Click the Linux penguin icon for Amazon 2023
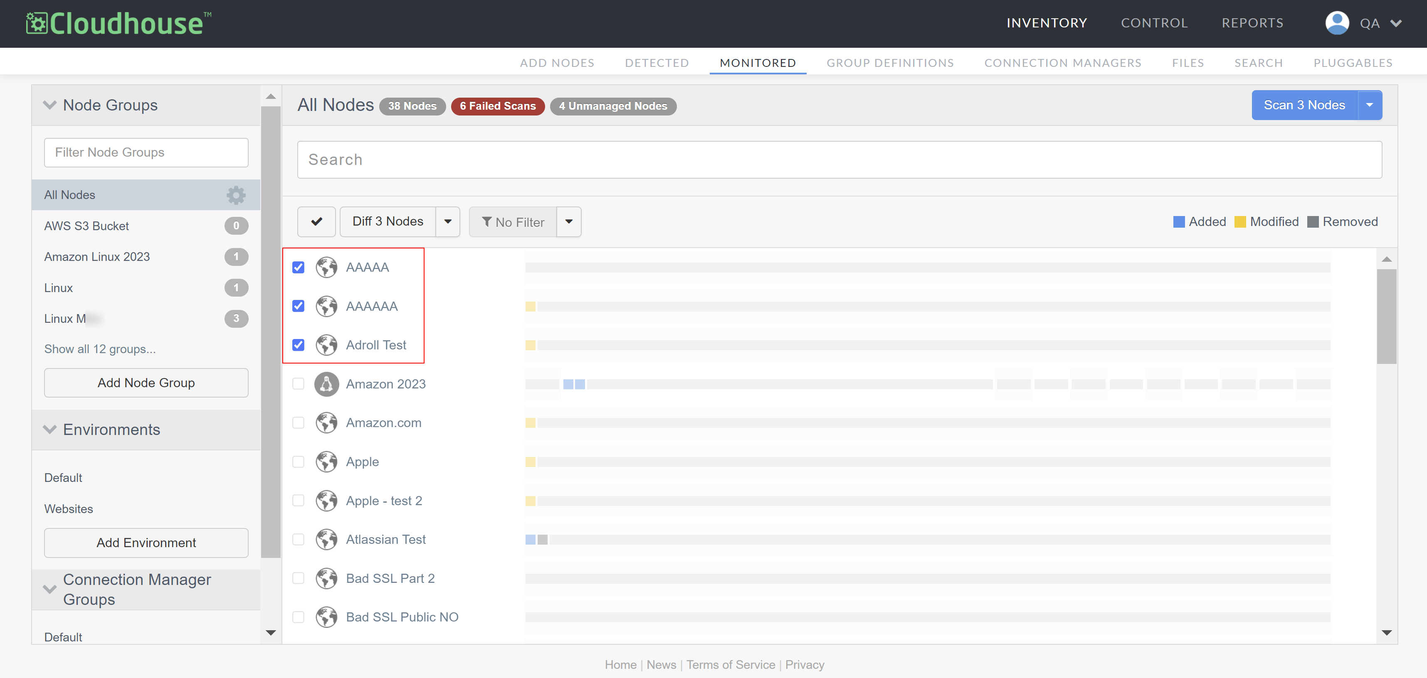This screenshot has width=1427, height=678. point(326,384)
